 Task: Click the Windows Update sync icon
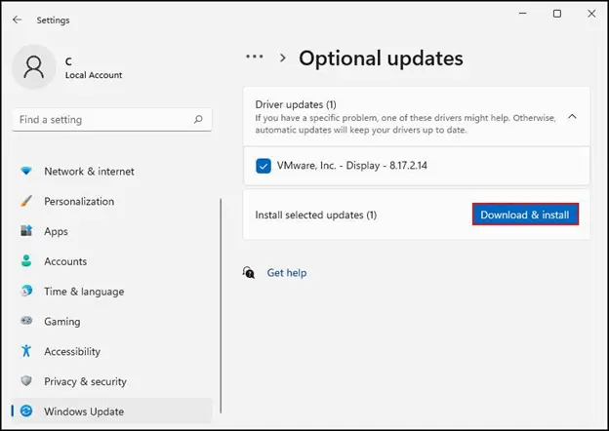coord(26,411)
